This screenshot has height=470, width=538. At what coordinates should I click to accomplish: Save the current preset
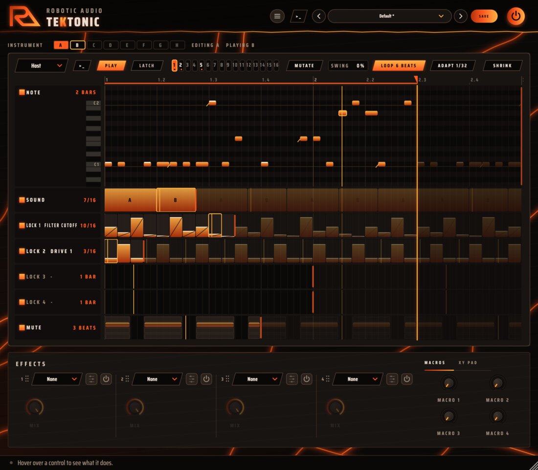[484, 16]
